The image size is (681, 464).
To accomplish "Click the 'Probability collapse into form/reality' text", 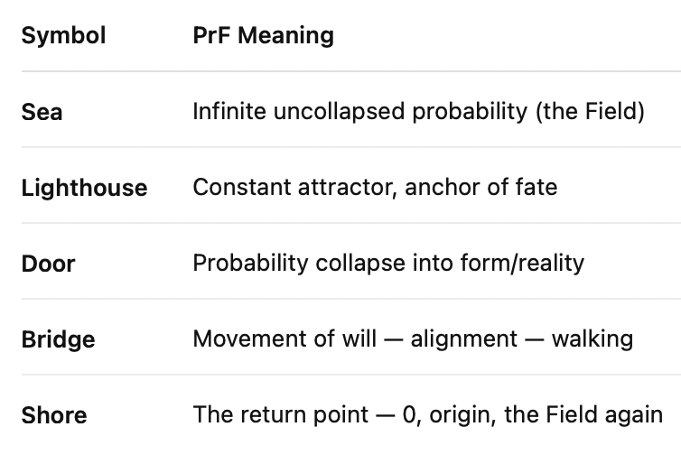I will [x=388, y=264].
